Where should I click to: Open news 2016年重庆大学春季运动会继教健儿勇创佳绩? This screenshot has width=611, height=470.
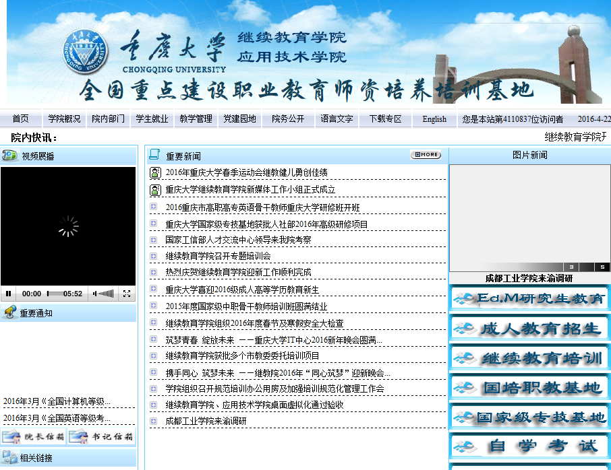[x=246, y=172]
